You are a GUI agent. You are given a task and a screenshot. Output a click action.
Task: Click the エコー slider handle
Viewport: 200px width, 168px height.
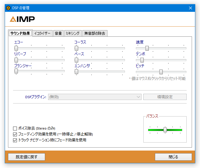tap(16, 48)
